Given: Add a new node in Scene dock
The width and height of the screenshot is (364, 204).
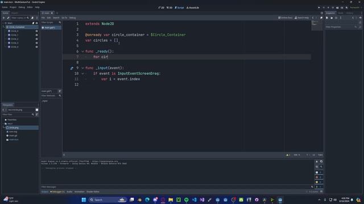Looking at the screenshot, I should pyautogui.click(x=3, y=18).
